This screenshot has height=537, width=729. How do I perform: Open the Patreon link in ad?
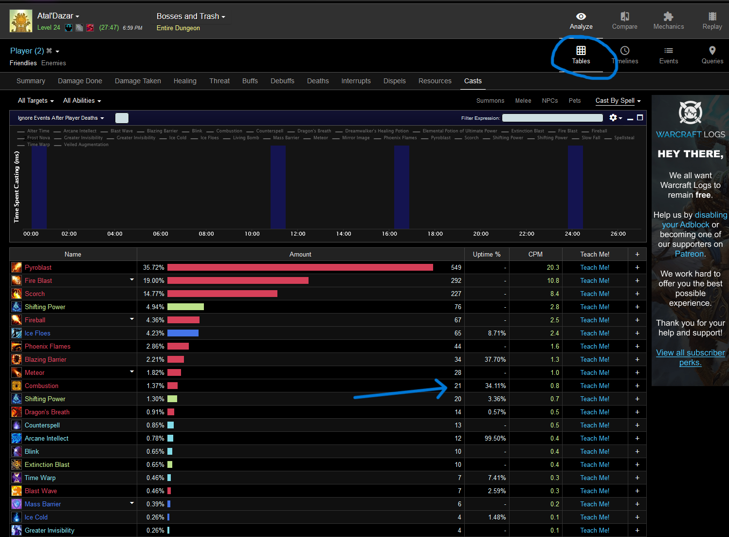click(x=689, y=254)
